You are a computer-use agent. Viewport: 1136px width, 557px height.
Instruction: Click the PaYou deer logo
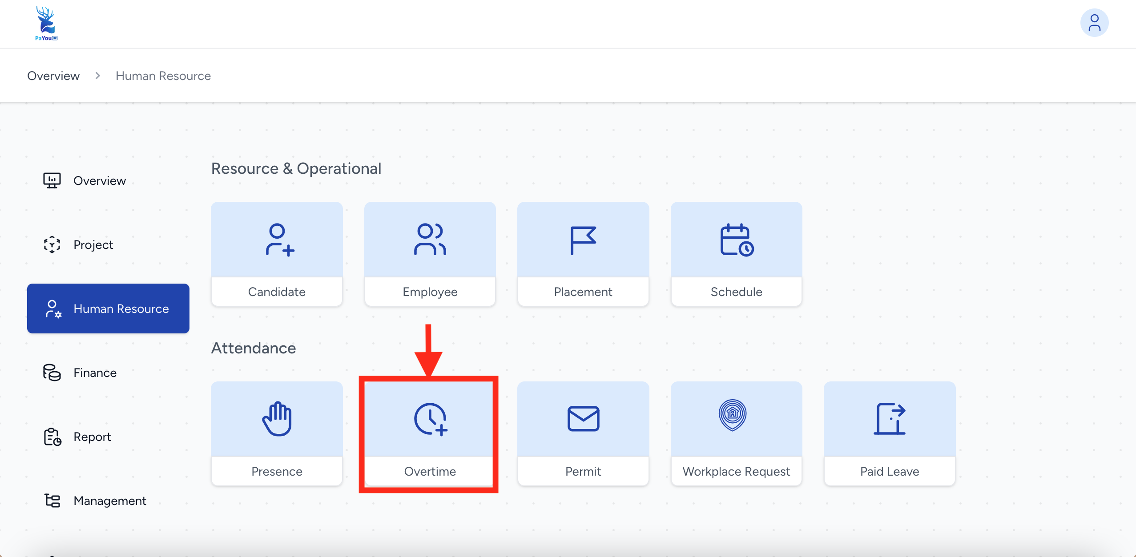tap(46, 23)
